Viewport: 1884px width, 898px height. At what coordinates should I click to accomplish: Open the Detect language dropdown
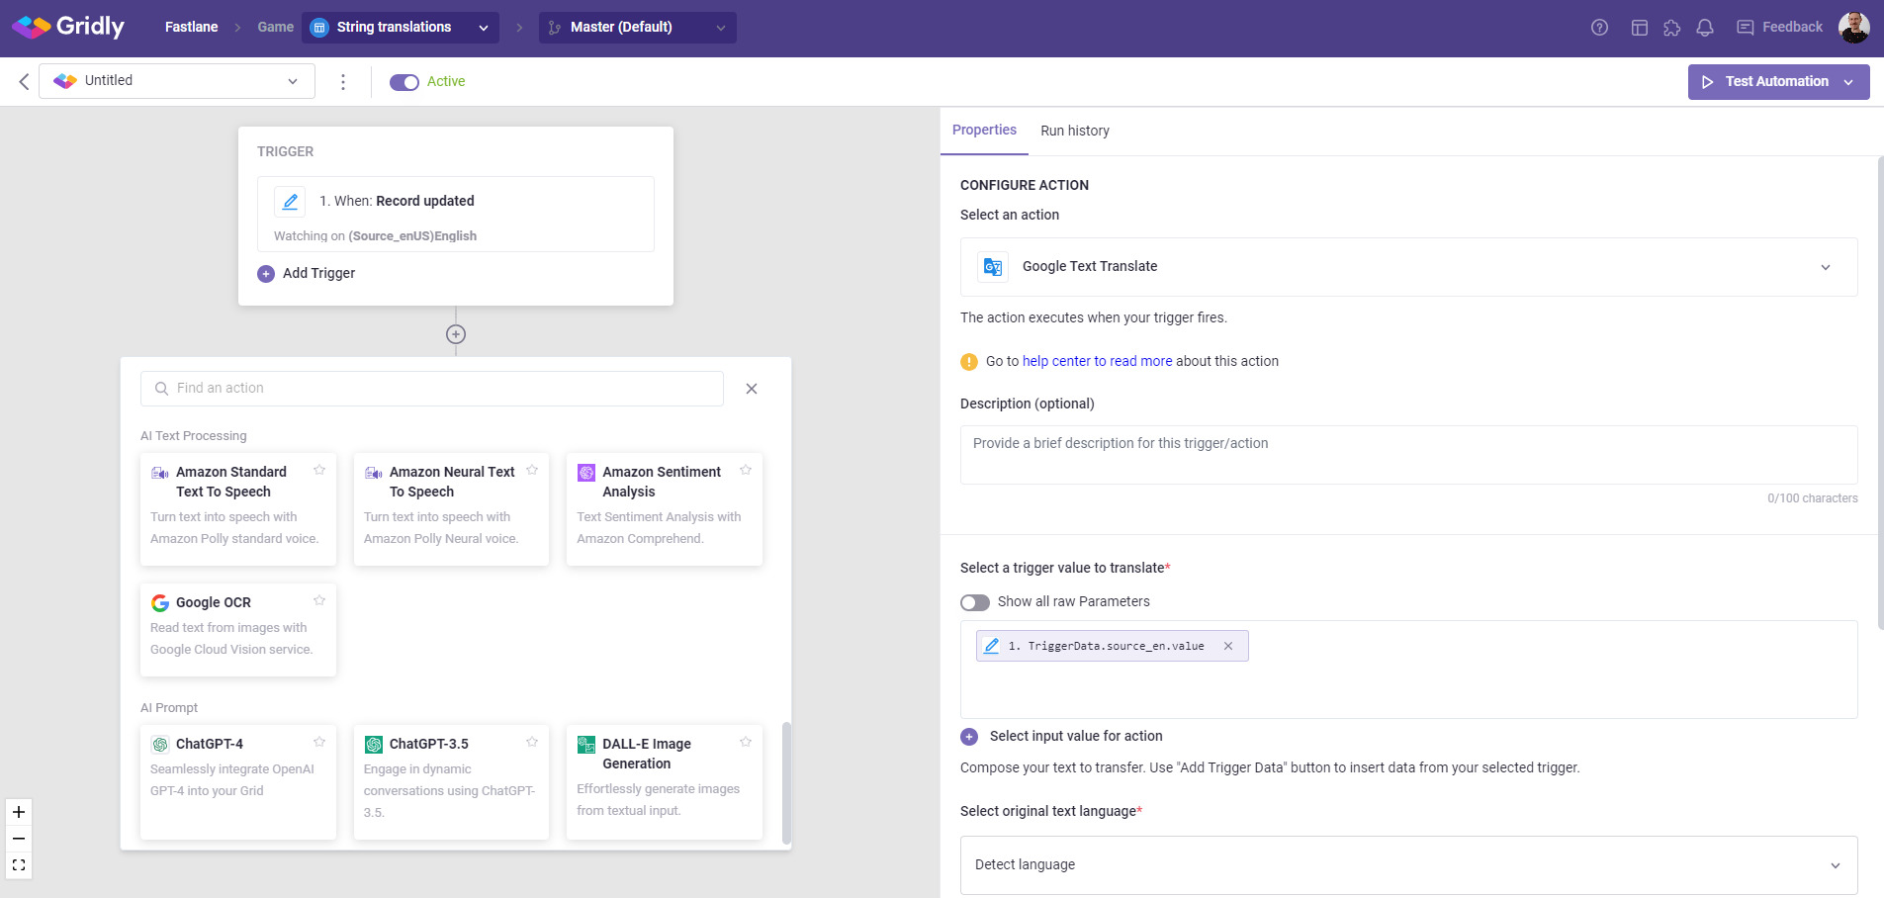click(1835, 863)
